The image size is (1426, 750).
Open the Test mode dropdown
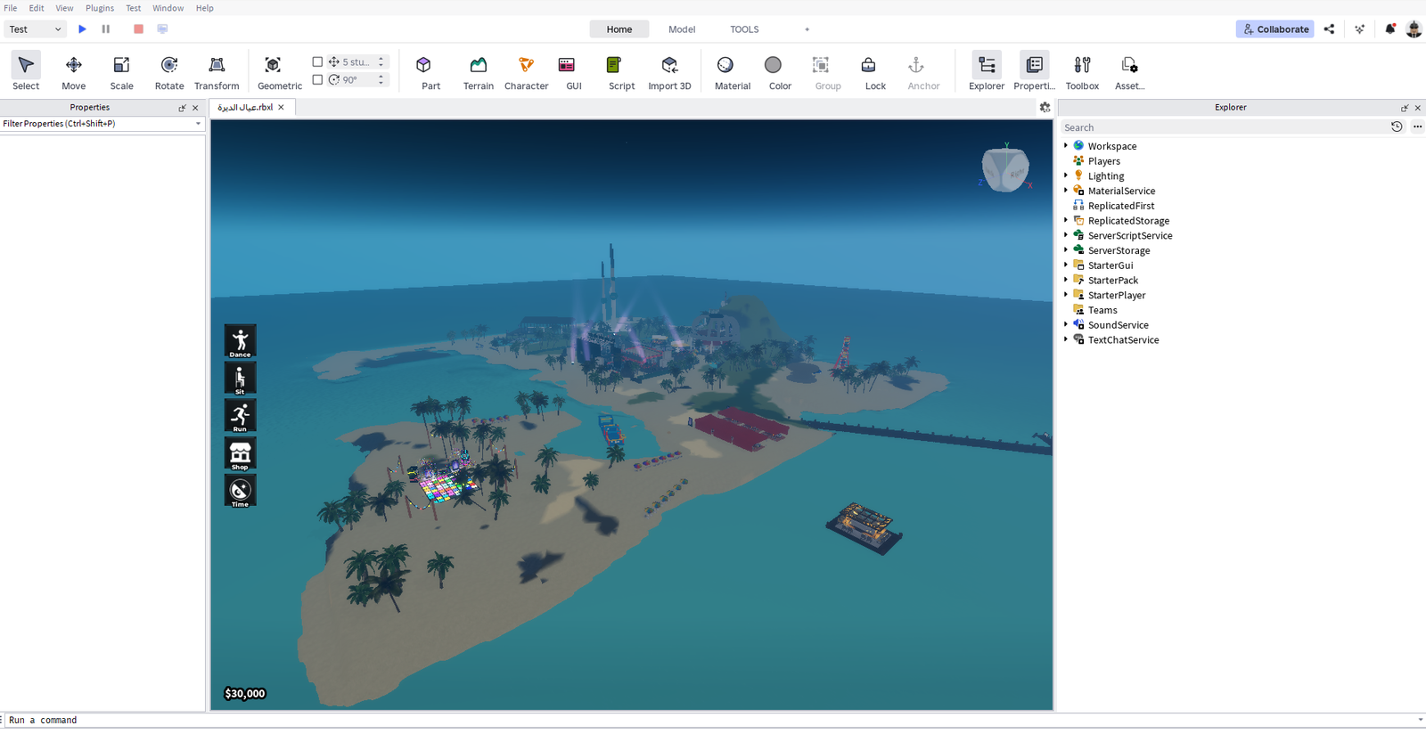point(35,29)
